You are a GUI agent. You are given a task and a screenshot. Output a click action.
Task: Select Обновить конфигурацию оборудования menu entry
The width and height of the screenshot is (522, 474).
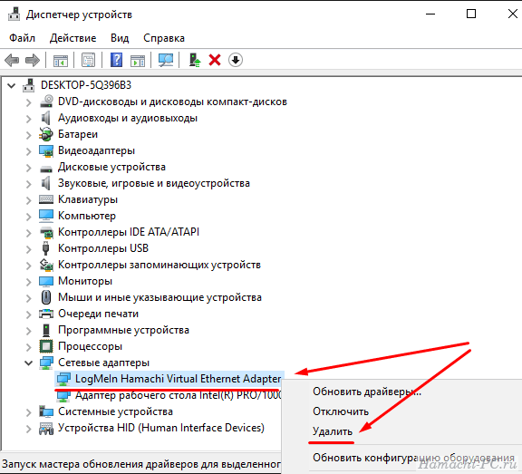[413, 458]
